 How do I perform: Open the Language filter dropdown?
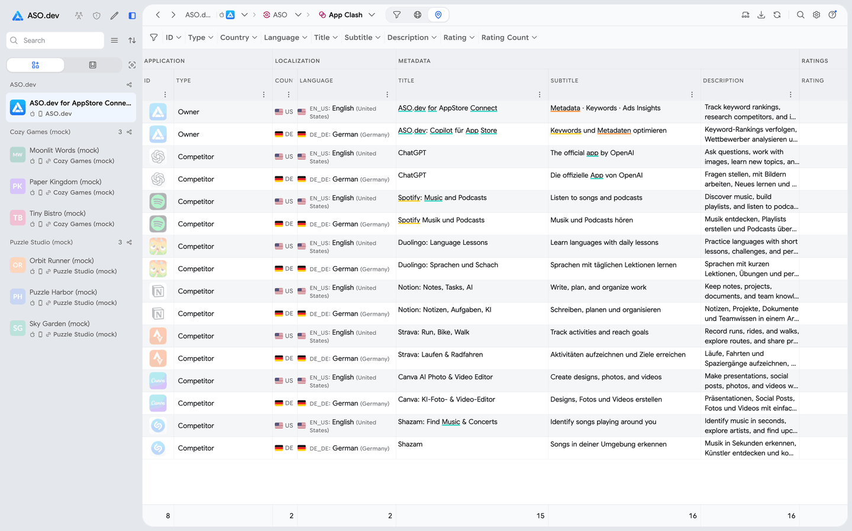(286, 37)
